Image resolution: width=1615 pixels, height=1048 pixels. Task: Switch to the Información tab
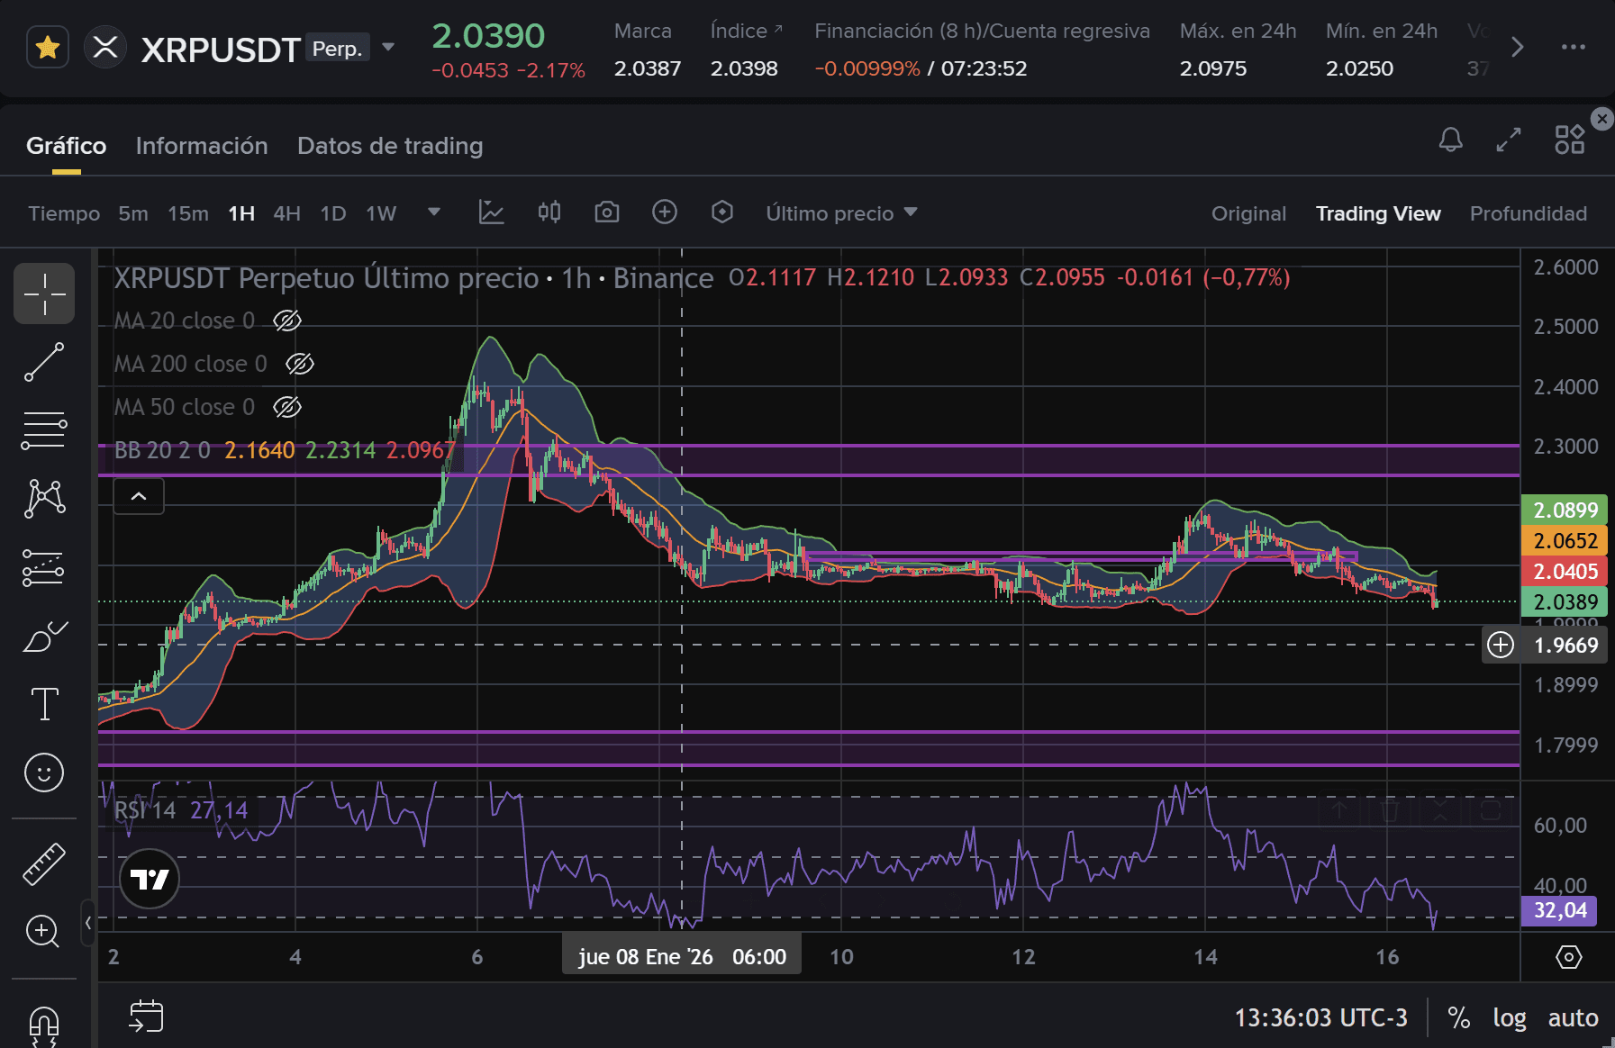202,146
